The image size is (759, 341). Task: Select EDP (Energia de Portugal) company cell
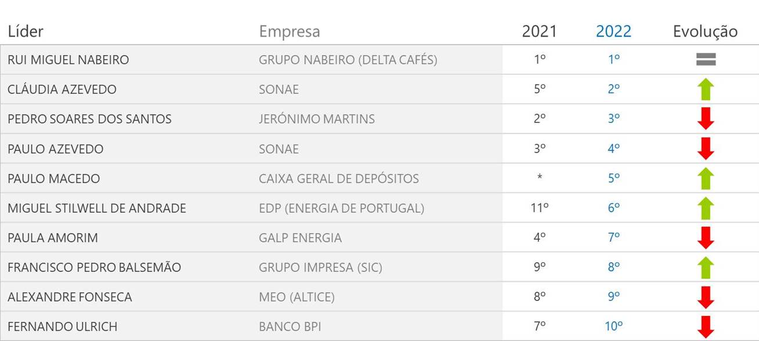(341, 208)
